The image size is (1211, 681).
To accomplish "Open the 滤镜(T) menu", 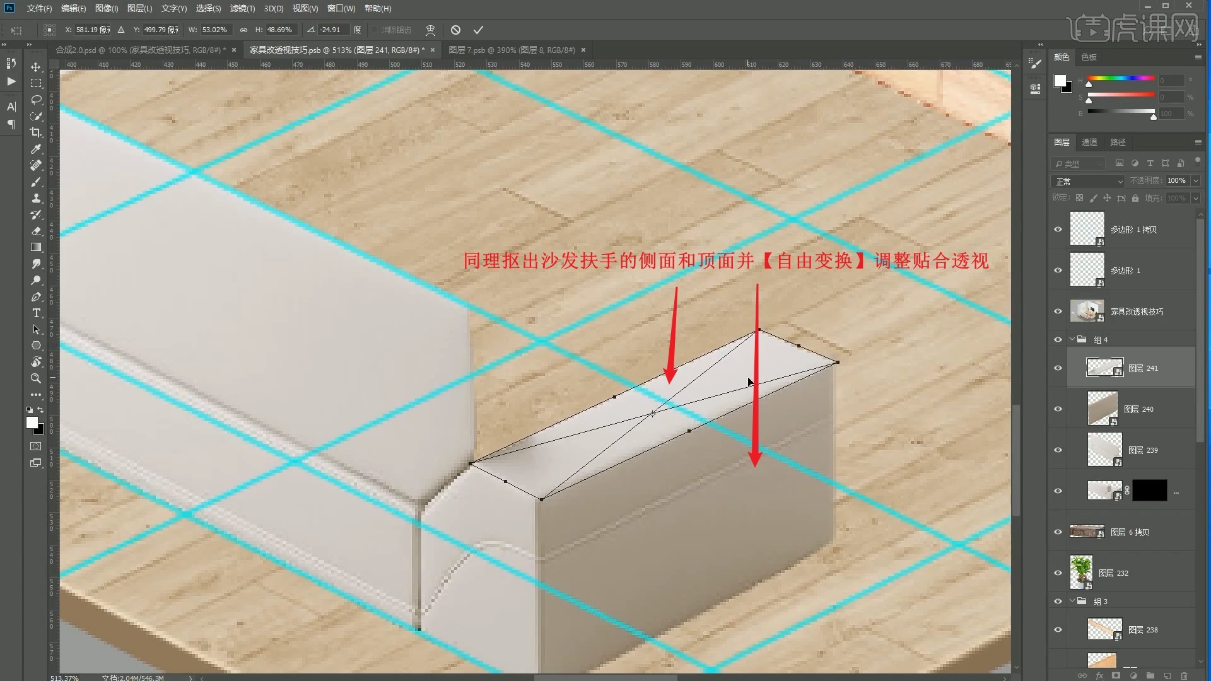I will point(242,8).
